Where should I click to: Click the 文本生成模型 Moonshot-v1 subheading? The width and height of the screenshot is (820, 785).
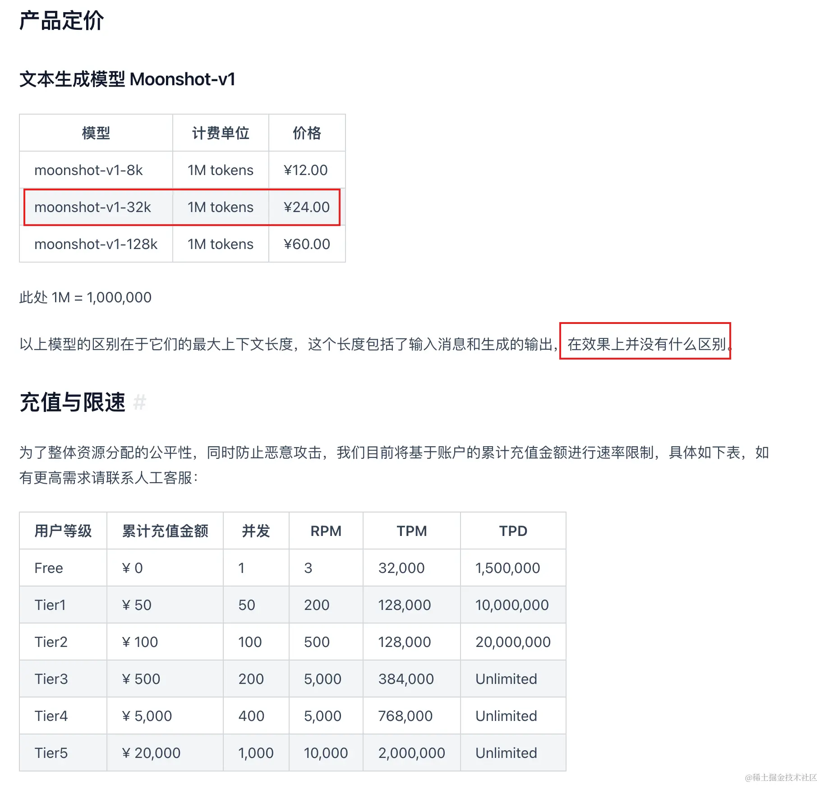pyautogui.click(x=128, y=79)
